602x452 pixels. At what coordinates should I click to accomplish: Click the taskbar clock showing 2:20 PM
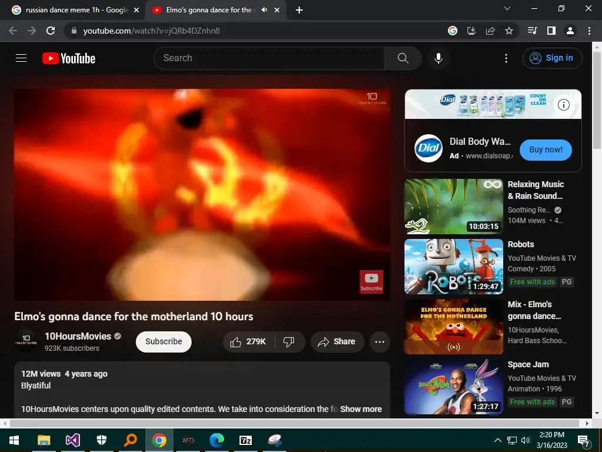(551, 440)
